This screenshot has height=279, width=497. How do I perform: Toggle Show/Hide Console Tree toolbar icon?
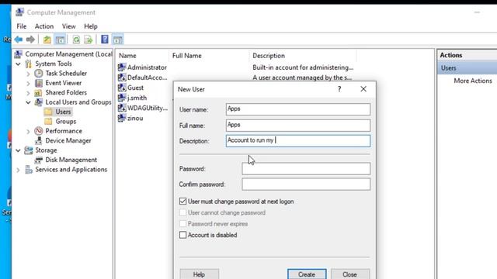tap(60, 40)
